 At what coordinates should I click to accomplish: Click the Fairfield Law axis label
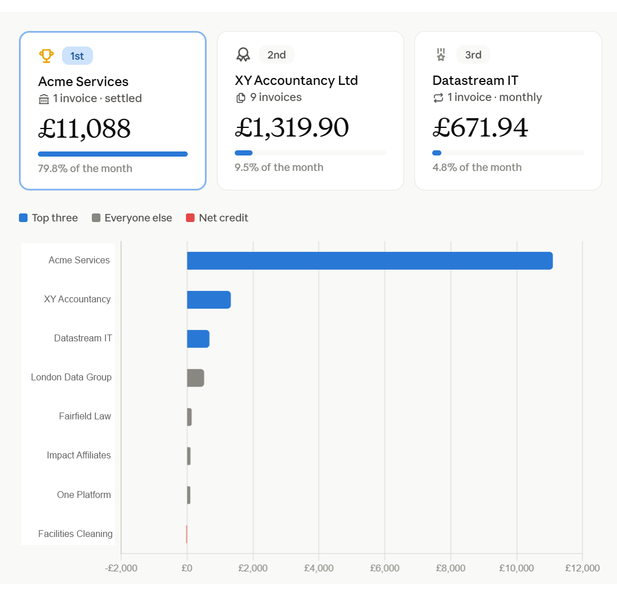85,416
